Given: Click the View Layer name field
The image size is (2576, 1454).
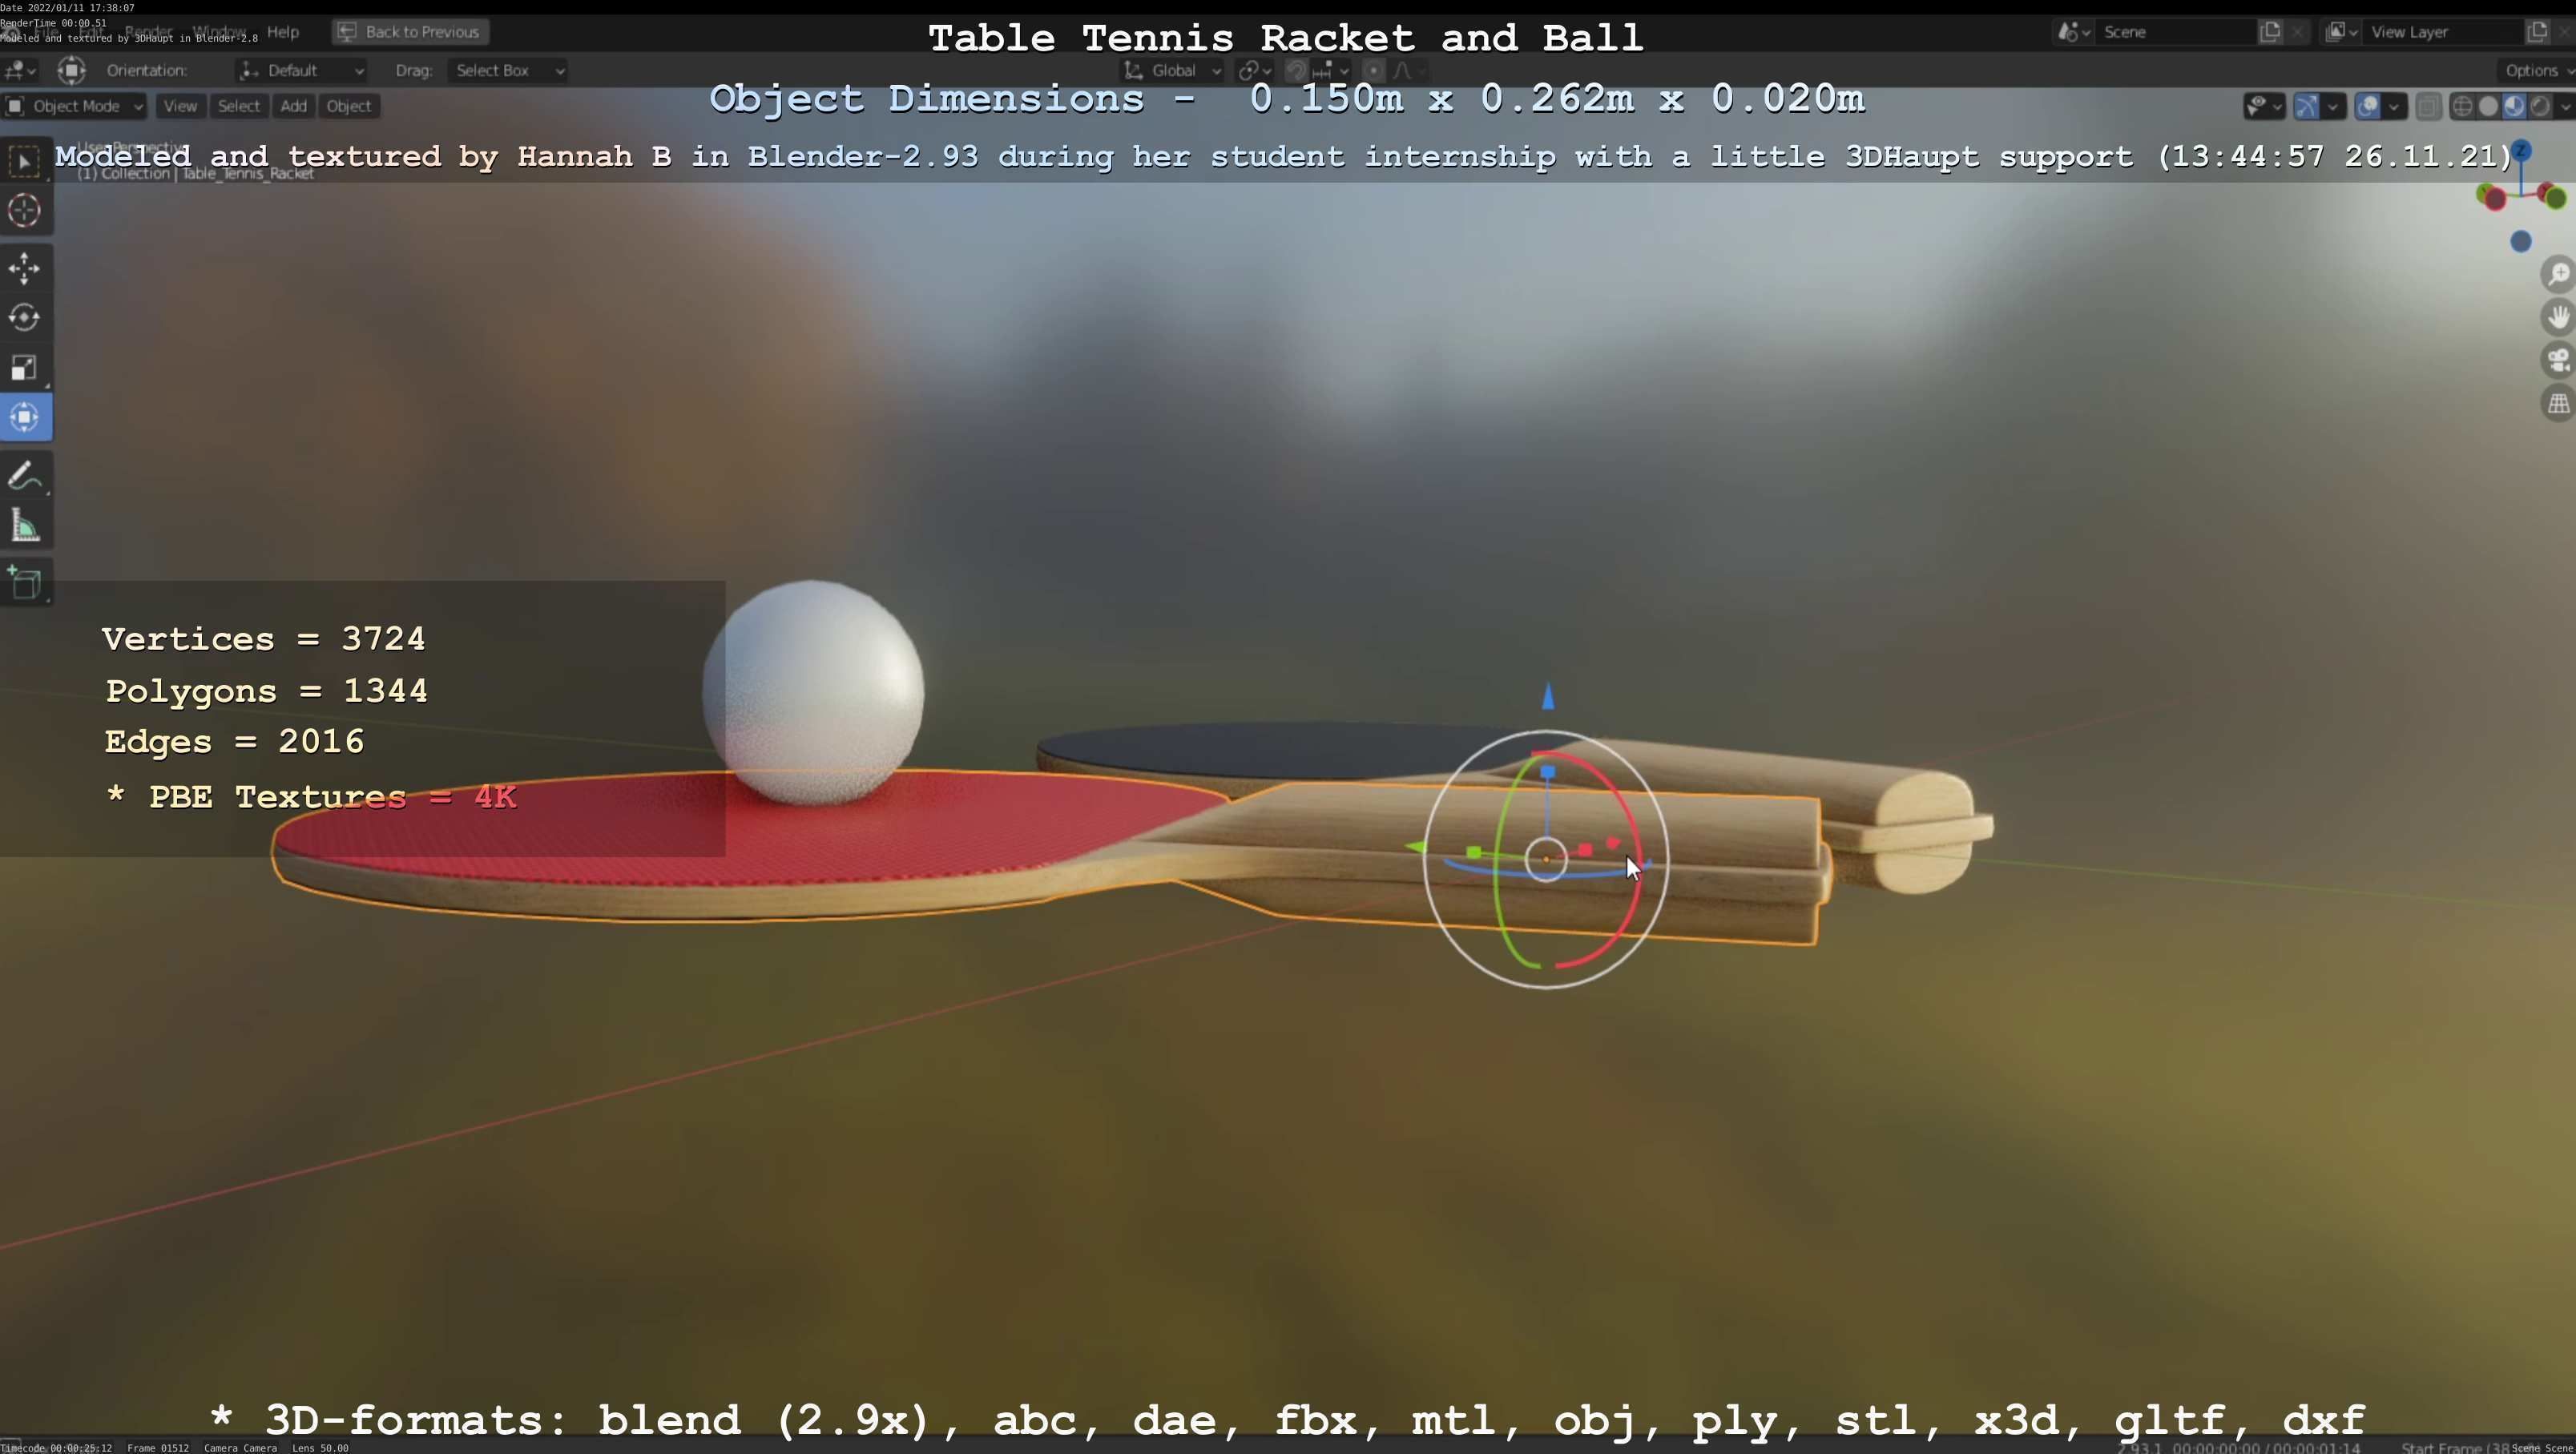Looking at the screenshot, I should [x=2442, y=32].
